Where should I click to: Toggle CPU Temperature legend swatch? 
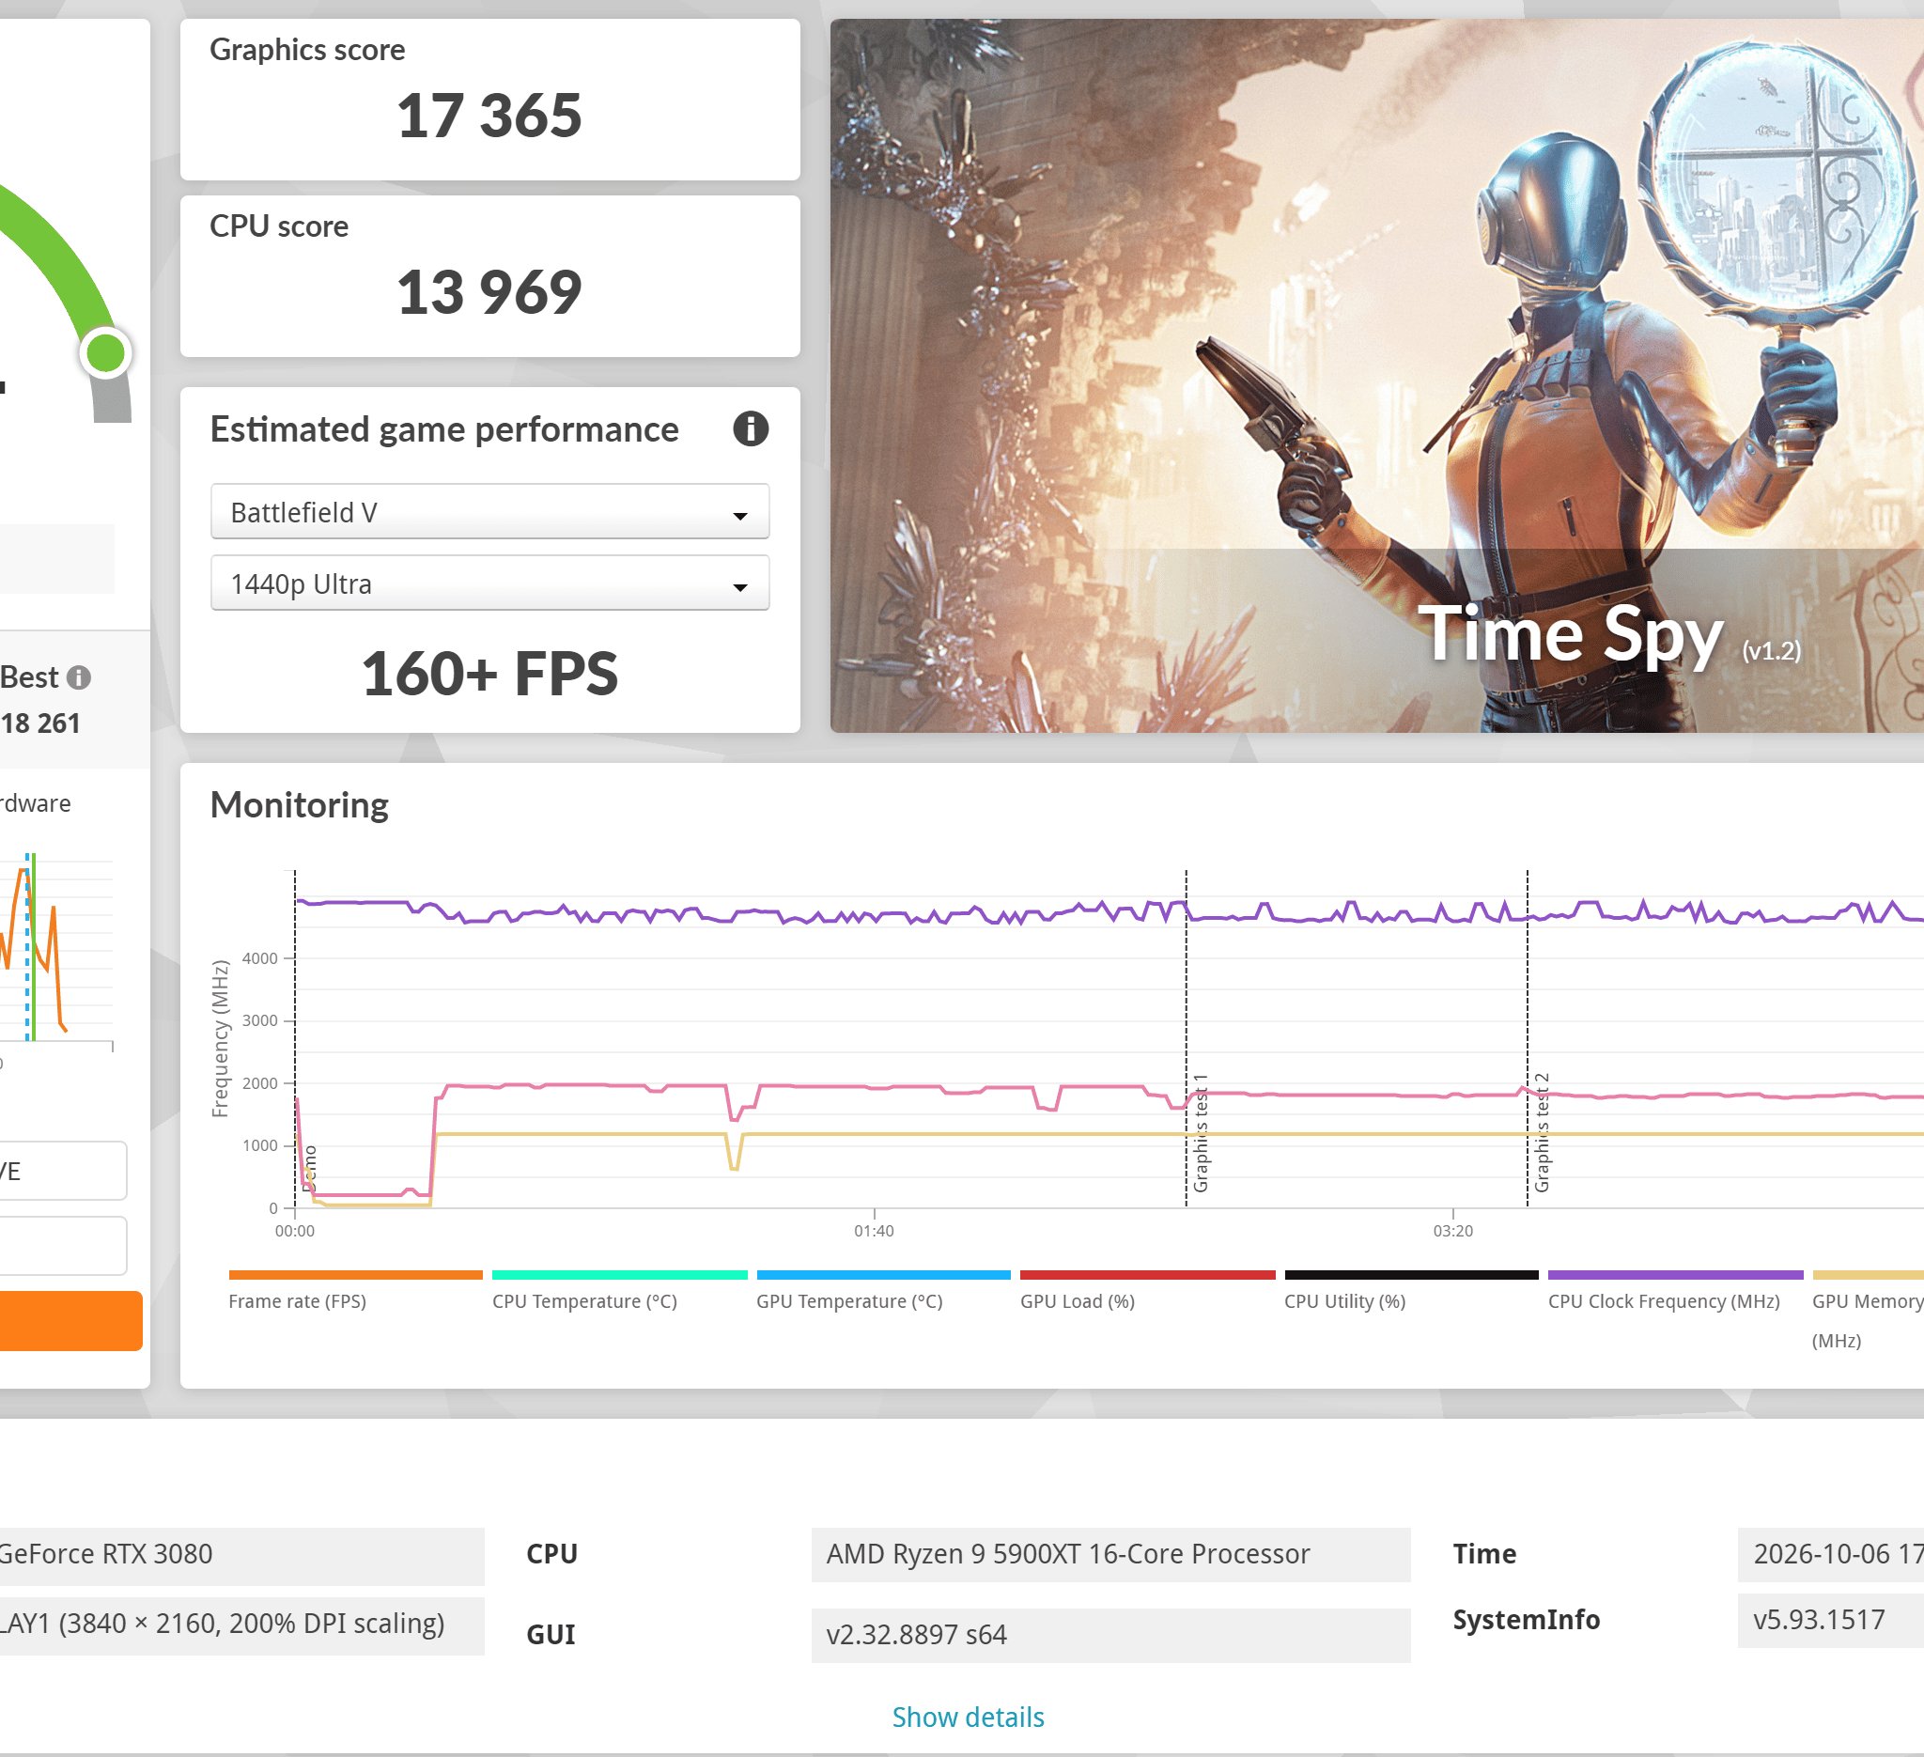pos(619,1275)
